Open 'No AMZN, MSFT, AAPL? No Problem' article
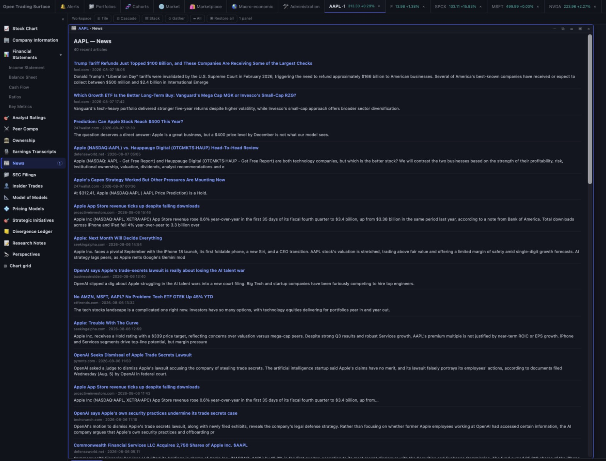This screenshot has width=606, height=461. [x=143, y=297]
